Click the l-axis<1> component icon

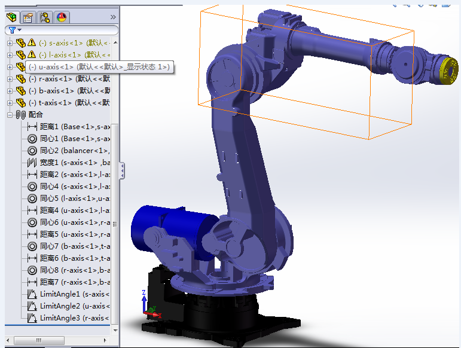(x=20, y=55)
